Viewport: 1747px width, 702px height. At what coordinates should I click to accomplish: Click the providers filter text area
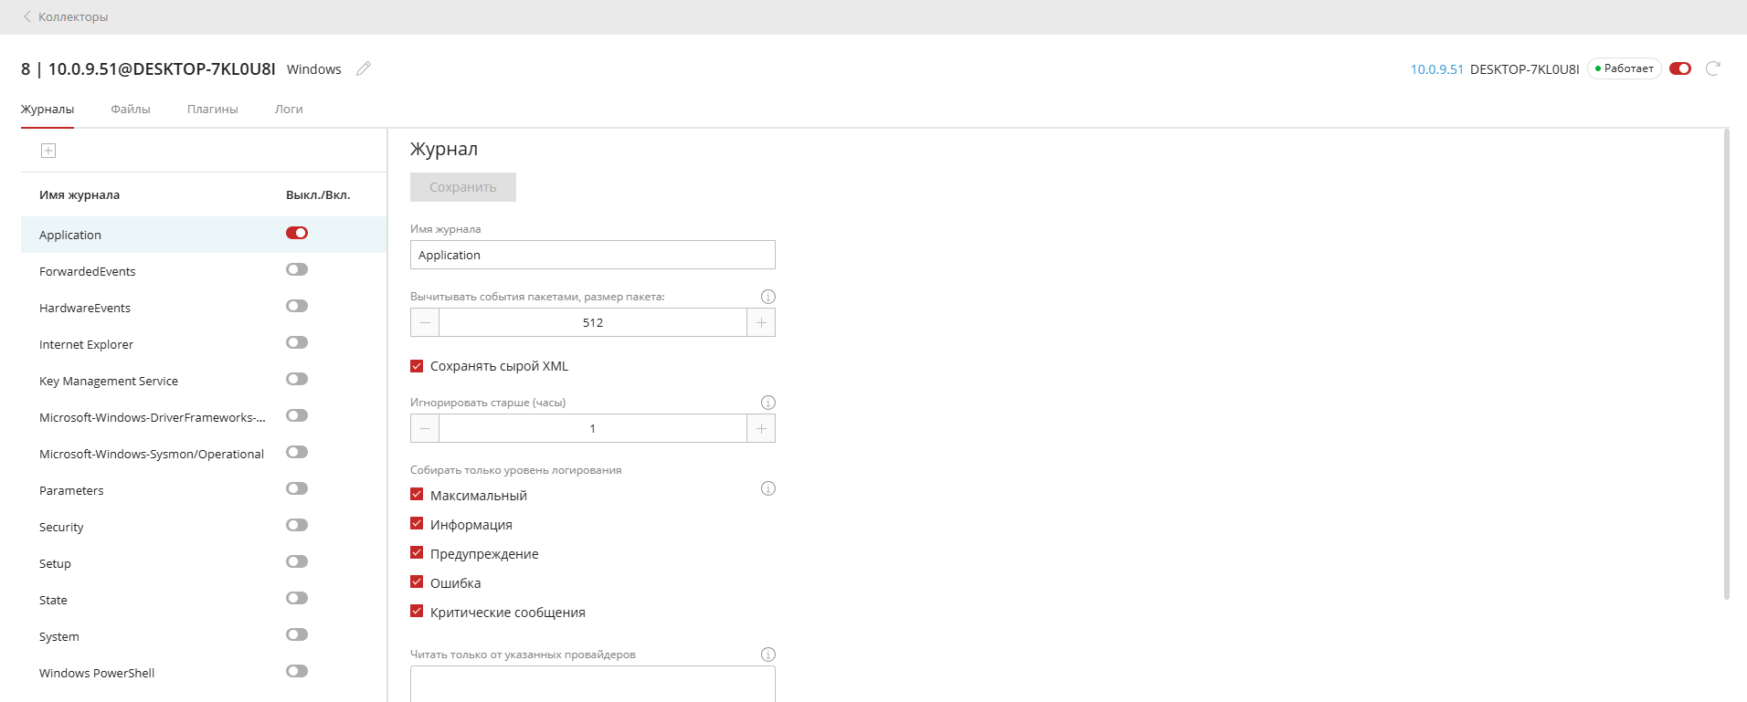click(x=593, y=684)
